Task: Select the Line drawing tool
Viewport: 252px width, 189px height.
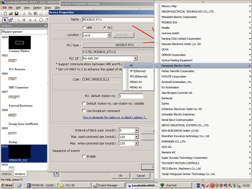Action: click(18, 20)
